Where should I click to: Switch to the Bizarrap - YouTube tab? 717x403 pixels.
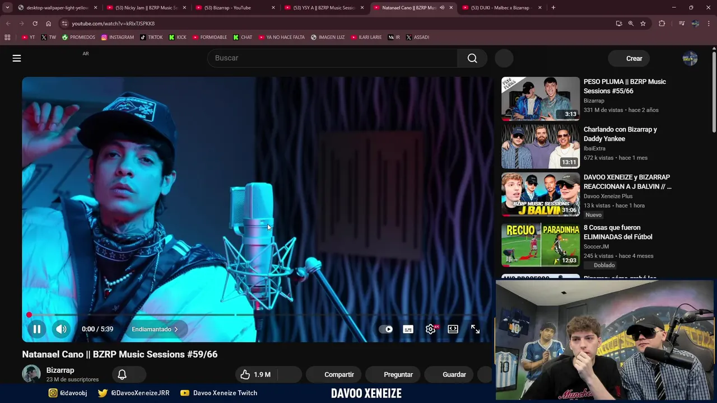coord(235,8)
